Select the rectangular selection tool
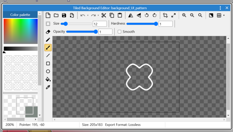Viewport: 233px width, 132px height. point(48,24)
